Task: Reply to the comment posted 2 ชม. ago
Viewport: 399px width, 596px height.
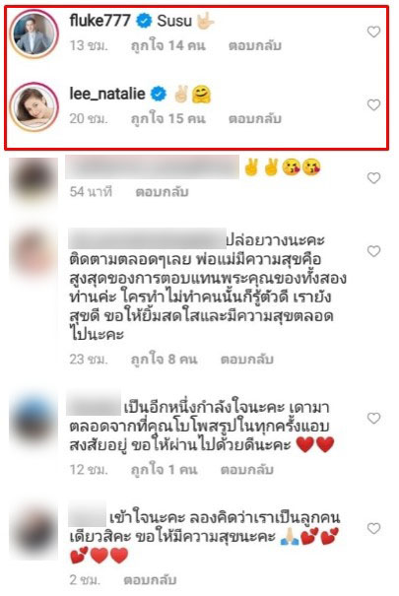Action: 150,580
